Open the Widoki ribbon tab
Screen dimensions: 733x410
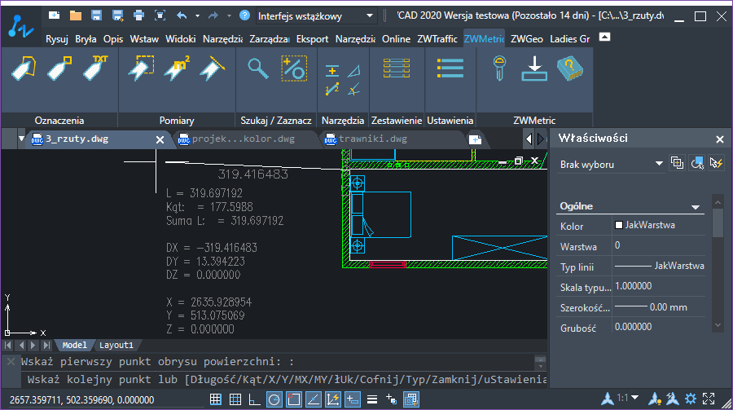(181, 39)
